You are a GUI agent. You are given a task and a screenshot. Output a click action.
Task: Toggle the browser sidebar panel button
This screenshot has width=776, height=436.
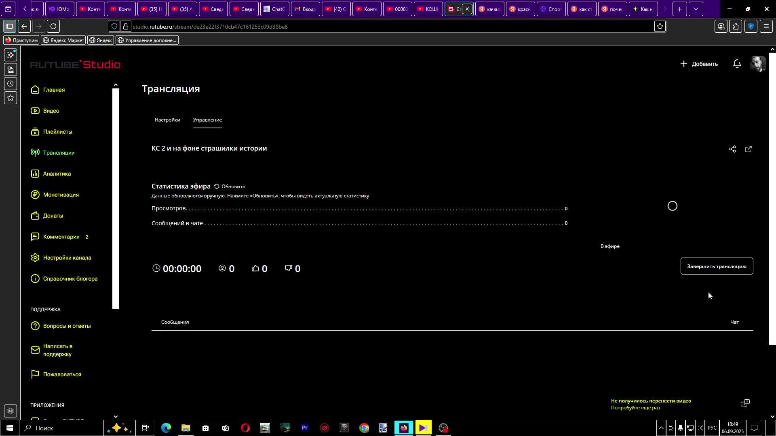point(10,27)
